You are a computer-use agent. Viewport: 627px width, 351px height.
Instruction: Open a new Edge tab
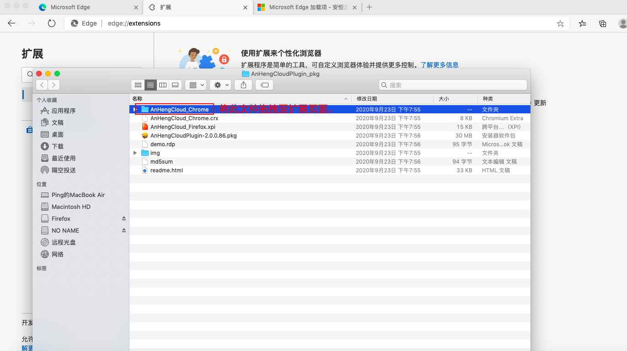point(370,7)
